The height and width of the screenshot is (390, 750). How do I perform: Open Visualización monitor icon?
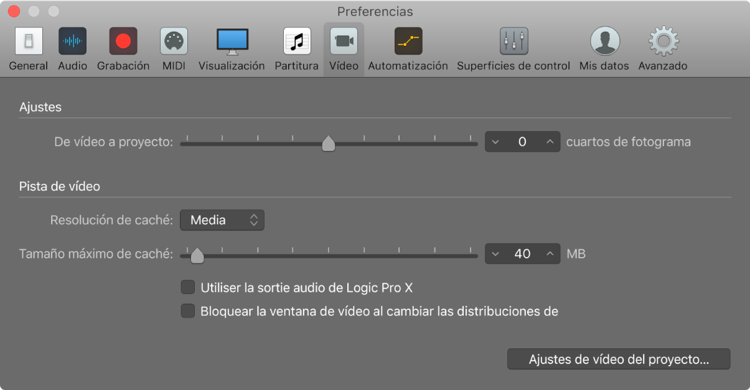click(x=232, y=42)
